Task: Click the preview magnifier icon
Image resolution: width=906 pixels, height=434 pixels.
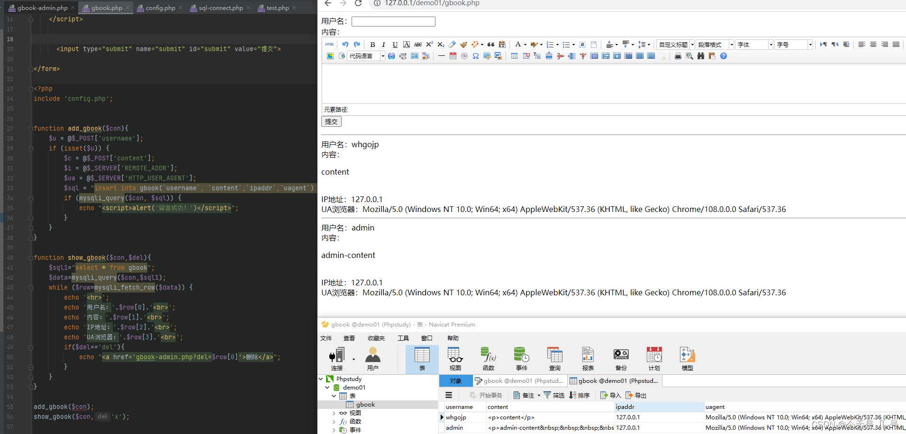Action: (689, 56)
